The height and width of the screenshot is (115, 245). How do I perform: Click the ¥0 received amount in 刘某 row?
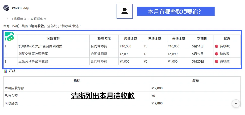(x=146, y=54)
